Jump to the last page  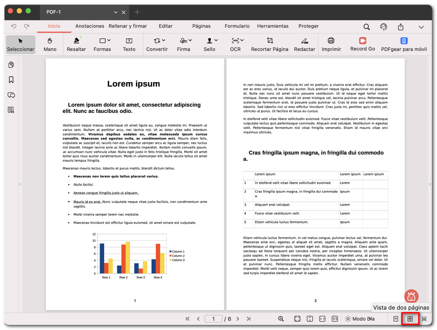(x=248, y=319)
